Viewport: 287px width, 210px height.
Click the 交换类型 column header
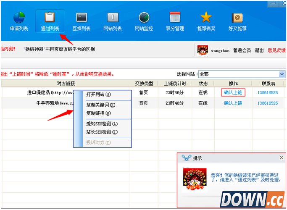(x=144, y=84)
